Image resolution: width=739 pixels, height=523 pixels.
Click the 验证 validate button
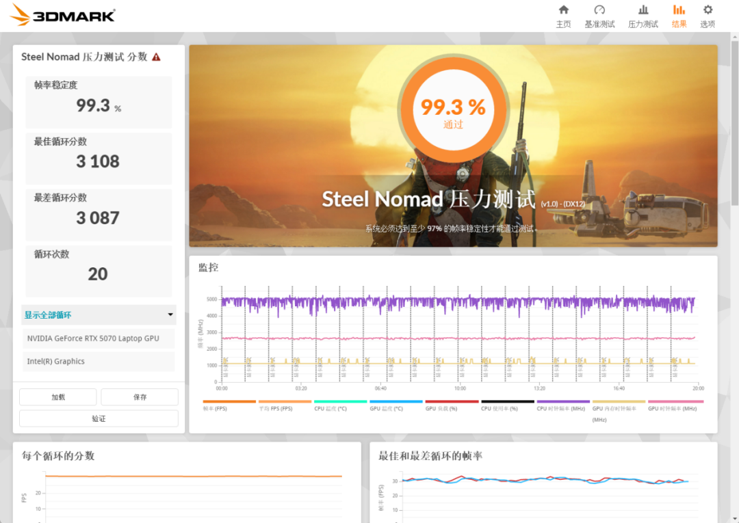pos(99,418)
